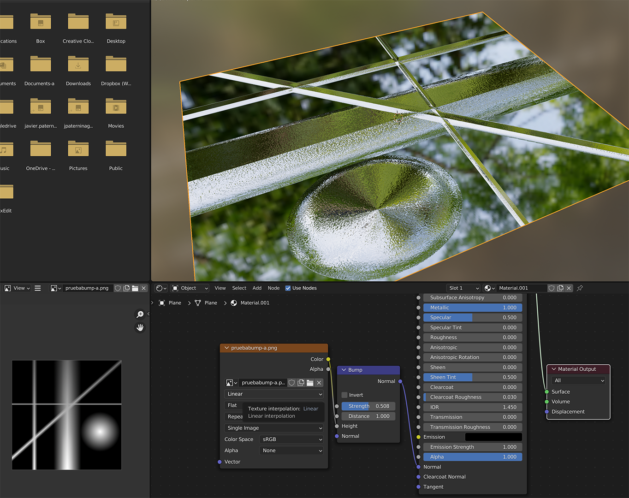The height and width of the screenshot is (498, 629).
Task: Open image folder icon inside the texture node
Action: point(310,383)
